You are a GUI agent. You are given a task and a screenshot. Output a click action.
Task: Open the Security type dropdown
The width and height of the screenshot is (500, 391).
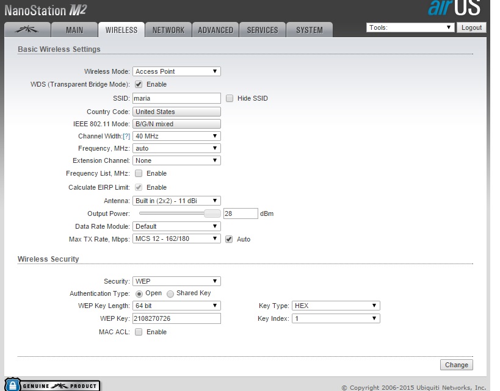pyautogui.click(x=176, y=281)
